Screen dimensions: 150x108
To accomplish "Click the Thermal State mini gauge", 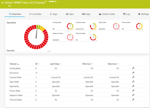I will tap(93, 37).
